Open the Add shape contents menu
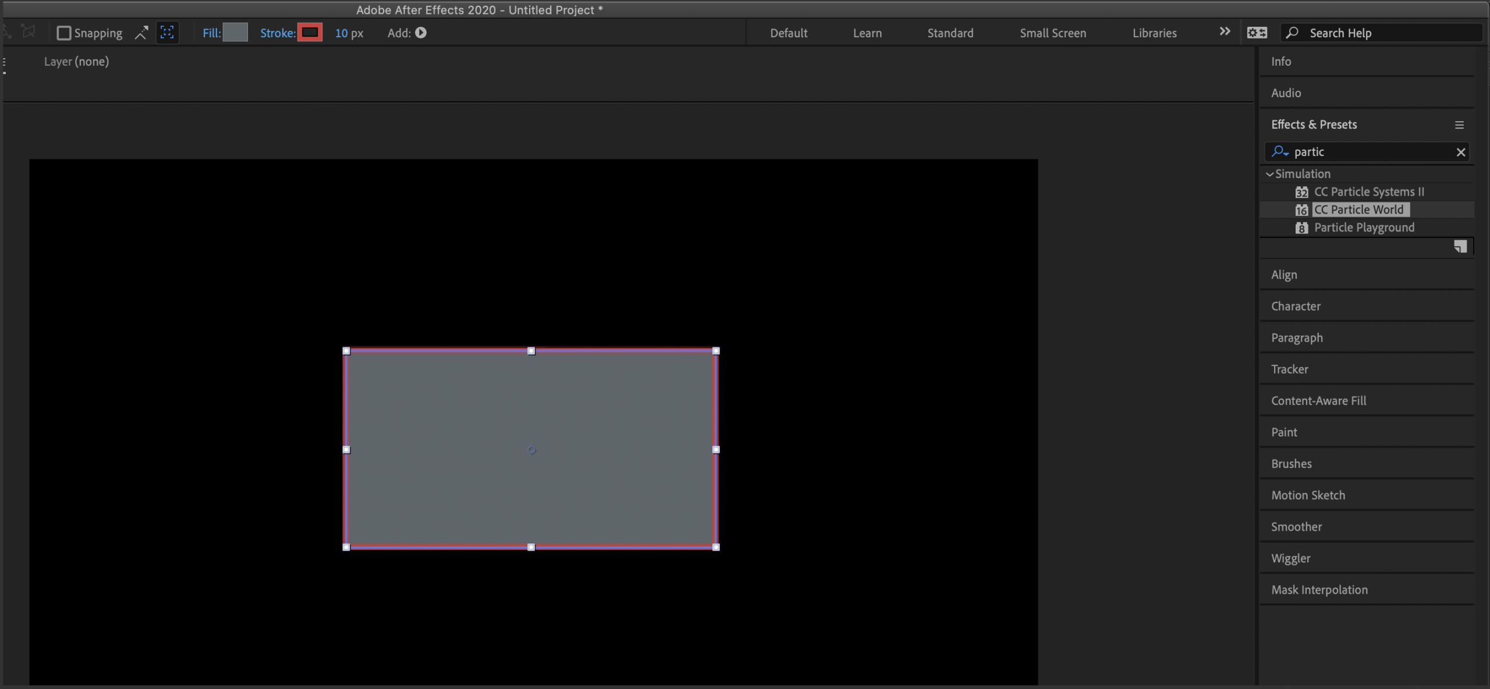This screenshot has width=1490, height=689. [x=421, y=33]
